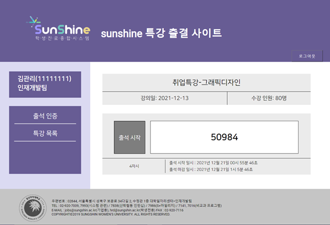
Task: Click the 수강 인원: 80명 cell
Action: click(x=269, y=99)
